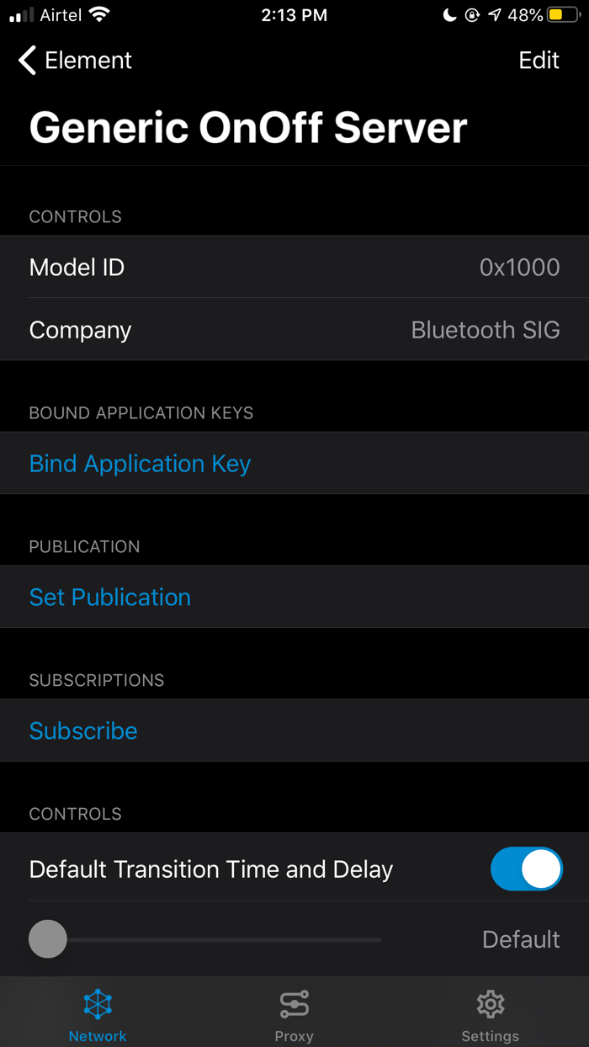Tap Set Publication under Publication
The width and height of the screenshot is (589, 1047).
(x=109, y=597)
